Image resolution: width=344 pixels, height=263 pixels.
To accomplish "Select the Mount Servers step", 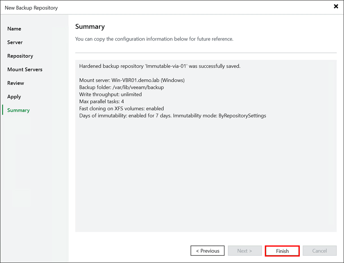I will click(x=25, y=69).
